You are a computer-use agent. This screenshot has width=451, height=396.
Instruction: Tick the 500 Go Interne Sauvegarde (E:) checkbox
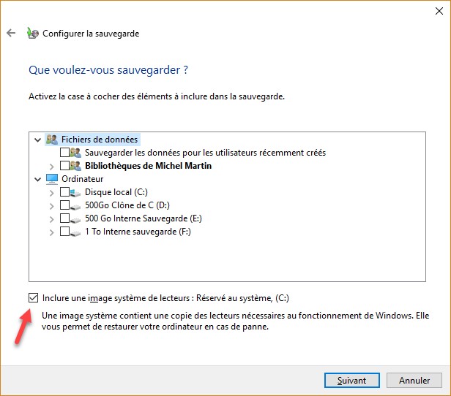click(64, 218)
